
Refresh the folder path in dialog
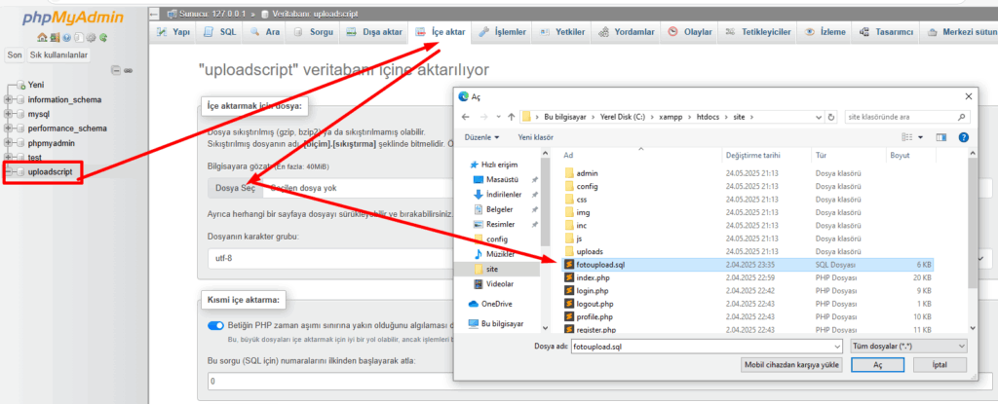(x=830, y=117)
